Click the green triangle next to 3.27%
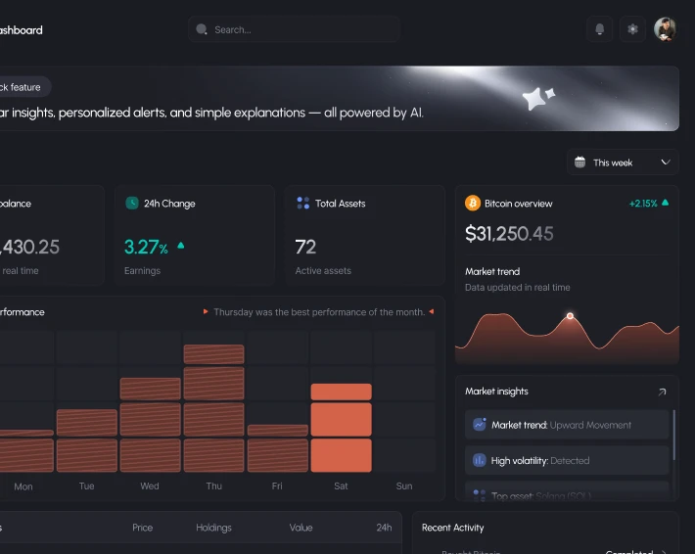Screen dimensions: 695x554 [x=181, y=245]
